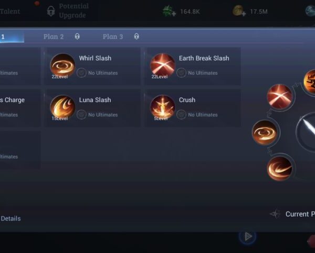Open the Potential Upgrade section
315x253 pixels.
click(x=68, y=11)
